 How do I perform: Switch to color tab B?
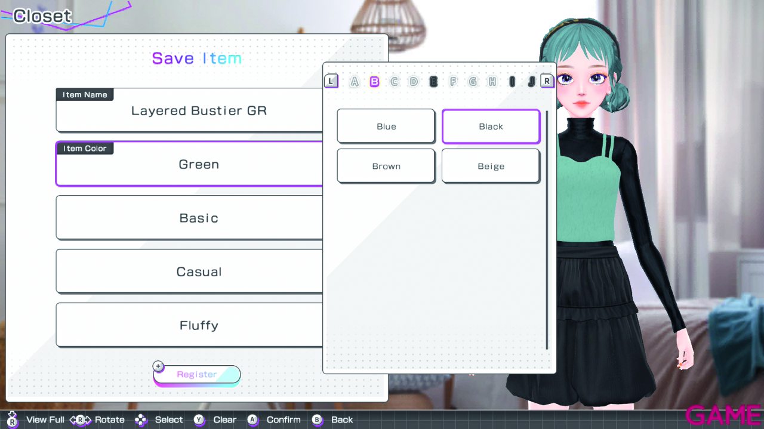(x=374, y=82)
